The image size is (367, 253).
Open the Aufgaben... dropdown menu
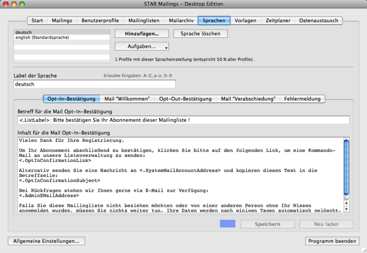pos(141,47)
